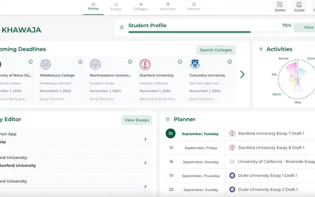Open info icon for Middlebury College
315x197 pixels.
pos(80,62)
